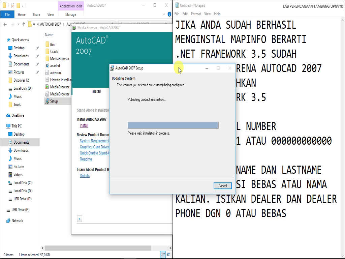Open Notepad Edit menu
This screenshot has width=345, height=259.
[185, 14]
